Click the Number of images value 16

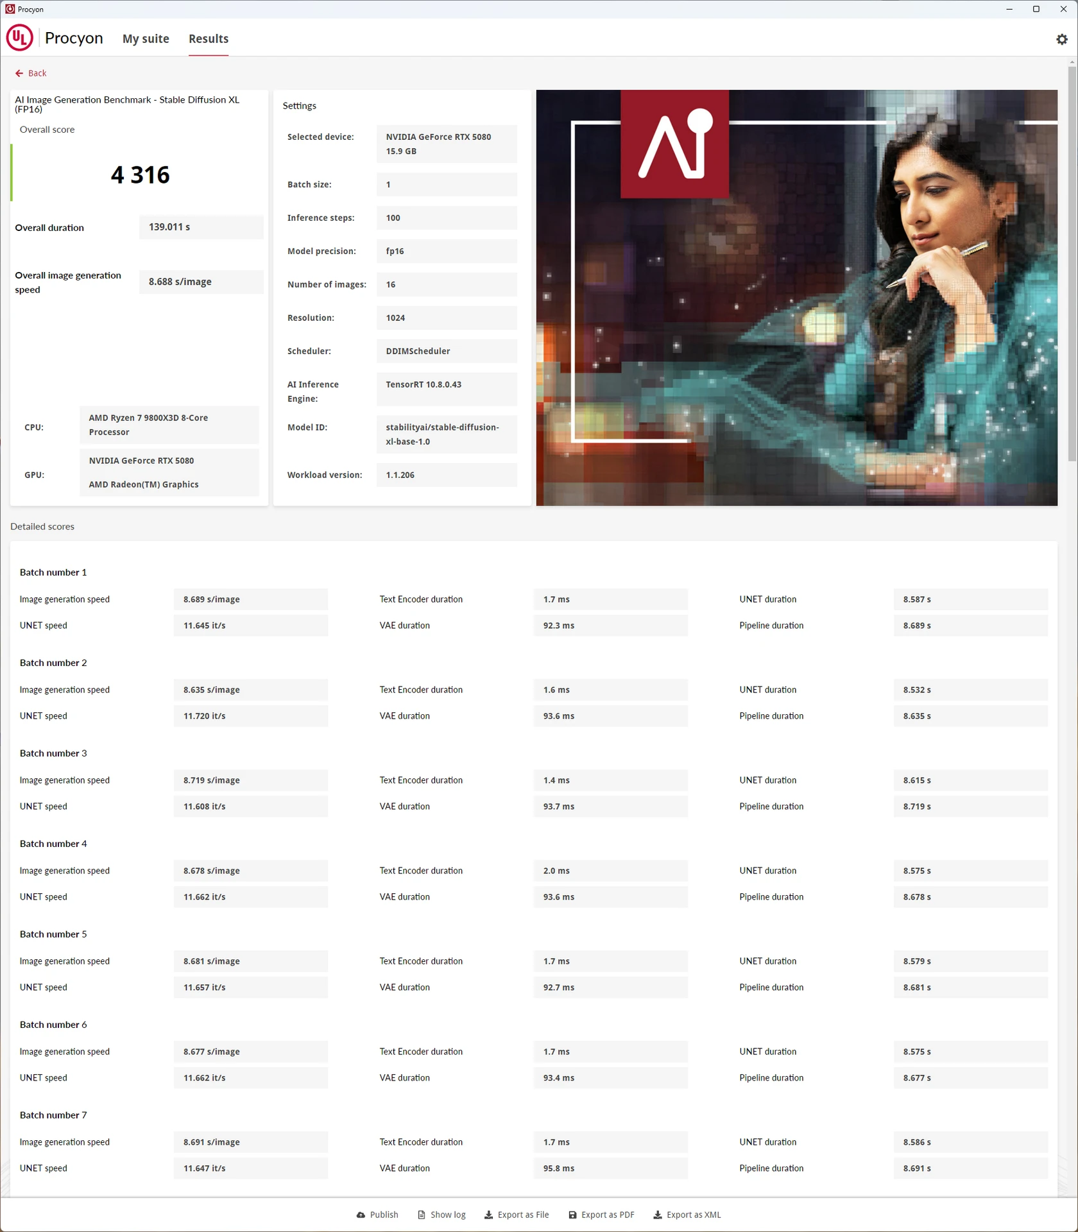pos(447,284)
